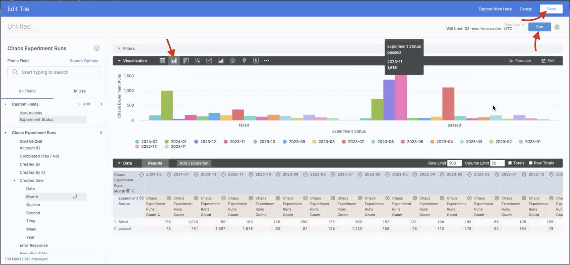Viewport: 570px width, 265px height.
Task: Select the area chart visualization icon
Action: 221,61
